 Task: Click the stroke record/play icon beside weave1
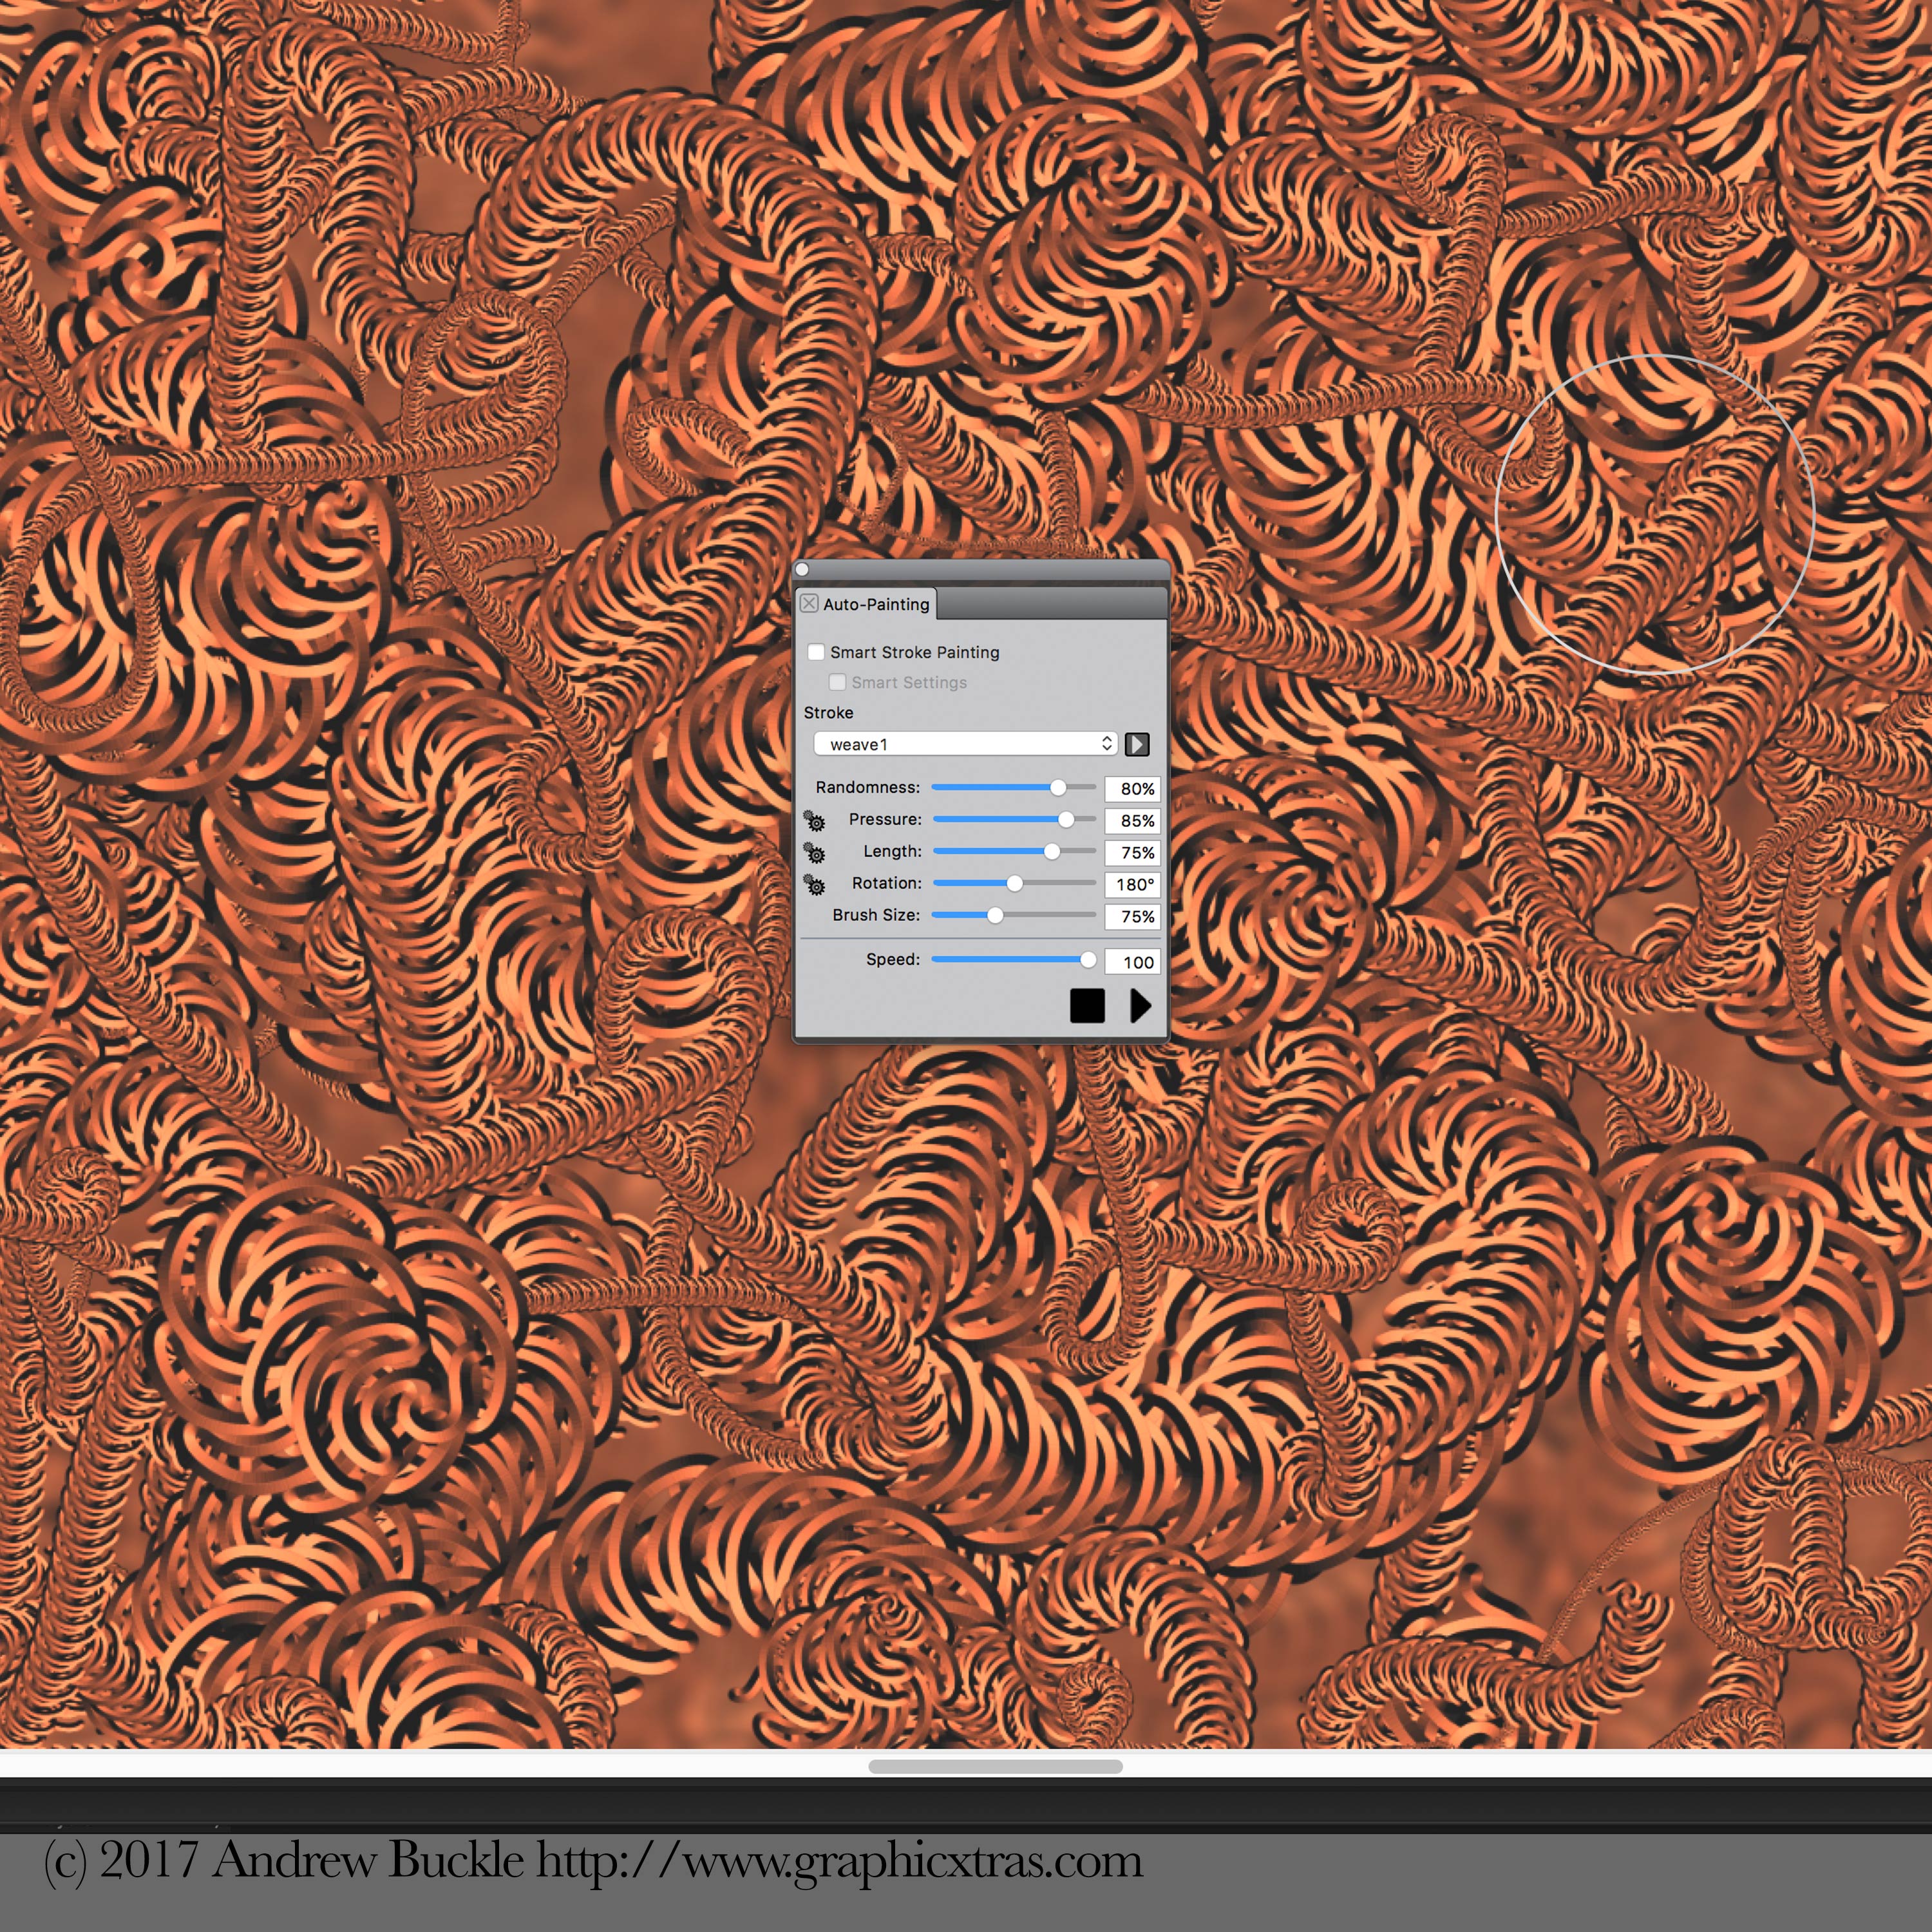pos(1137,744)
